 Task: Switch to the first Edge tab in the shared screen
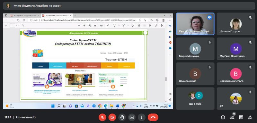pos(24,15)
